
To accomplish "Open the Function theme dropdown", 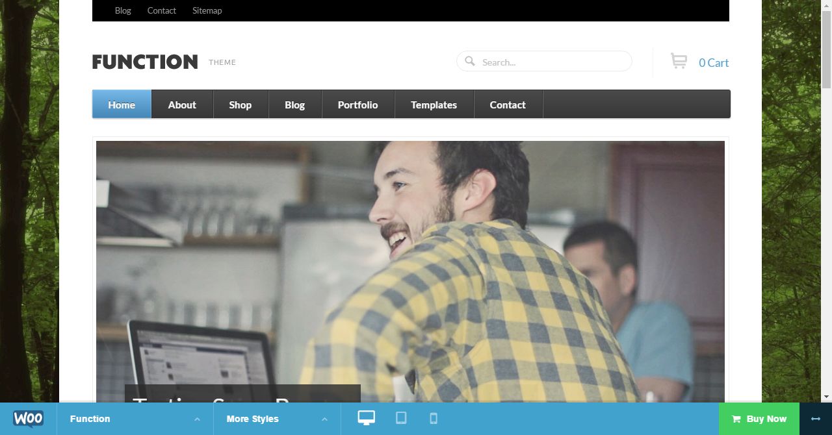I will [x=135, y=419].
